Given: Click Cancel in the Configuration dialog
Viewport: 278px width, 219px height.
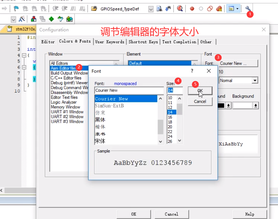Looking at the screenshot, I should [x=172, y=214].
